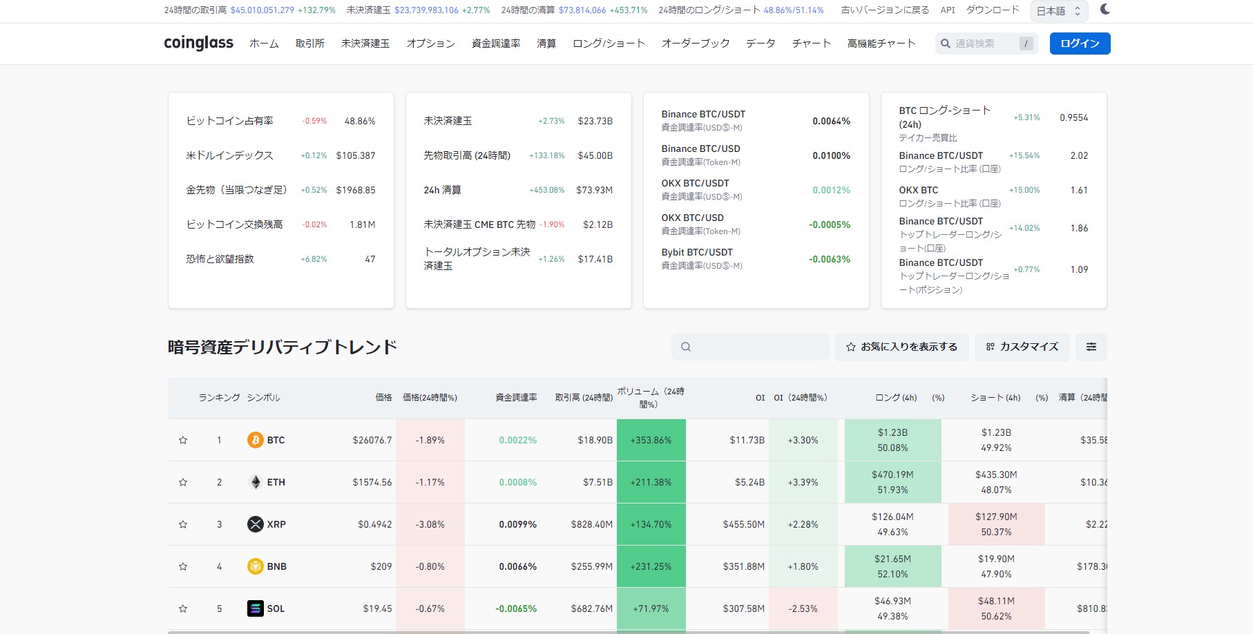Click 古いバージョンに戻る link
The height and width of the screenshot is (634, 1253).
coord(885,10)
